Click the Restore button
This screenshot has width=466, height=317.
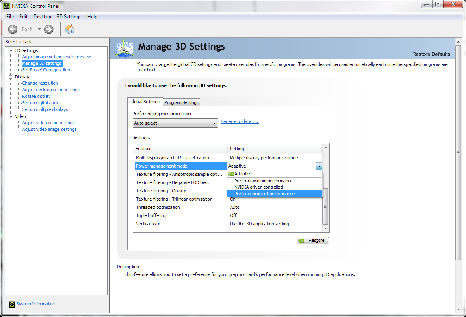click(x=313, y=240)
